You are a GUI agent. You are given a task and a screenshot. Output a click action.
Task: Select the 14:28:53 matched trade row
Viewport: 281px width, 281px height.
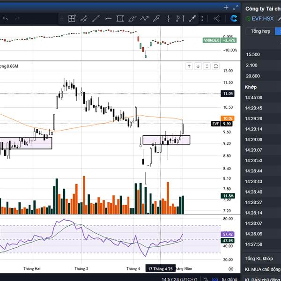[x=262, y=160]
